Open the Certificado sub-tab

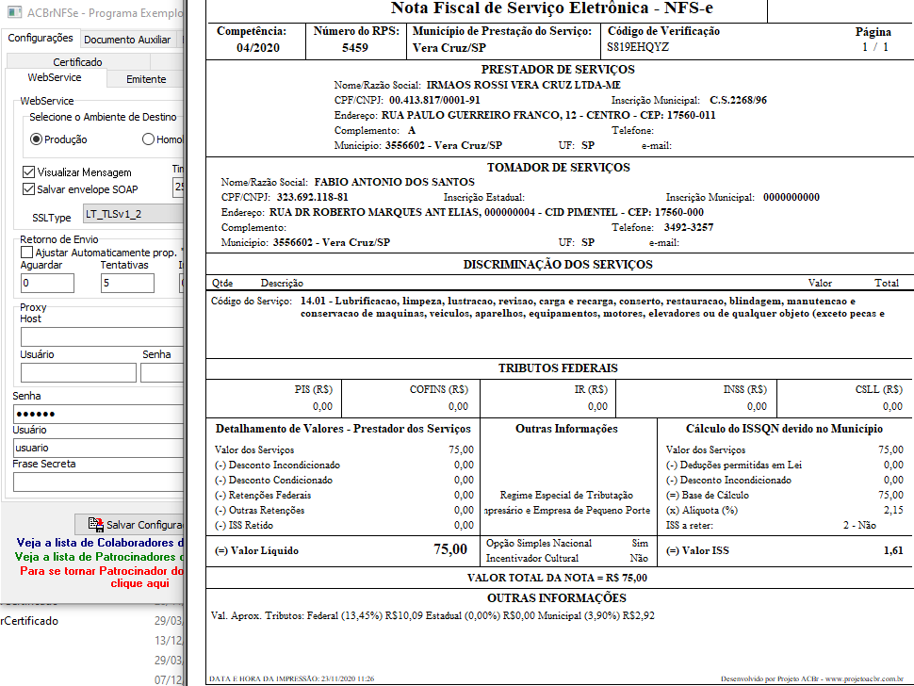[x=77, y=62]
